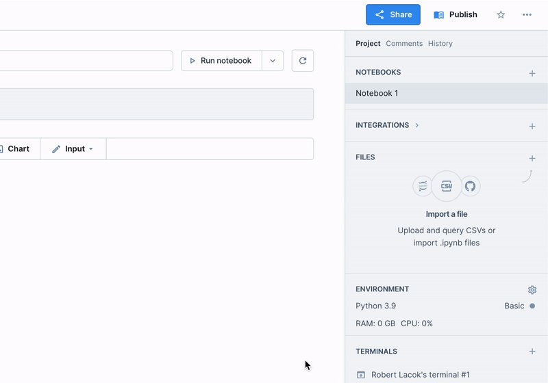Screen dimensions: 548x383
Task: Expand the Integrations section chevron
Action: [x=416, y=125]
